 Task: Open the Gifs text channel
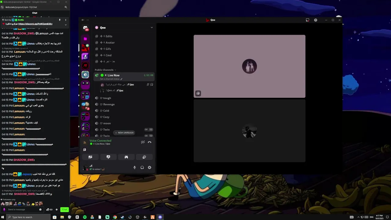124,49
